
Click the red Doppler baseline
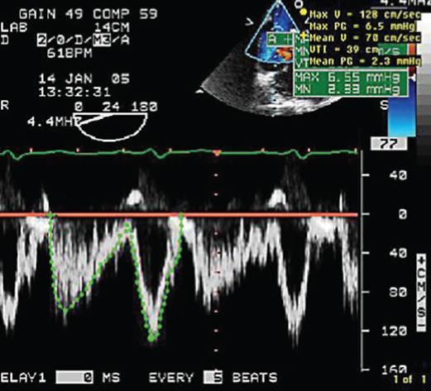point(179,214)
